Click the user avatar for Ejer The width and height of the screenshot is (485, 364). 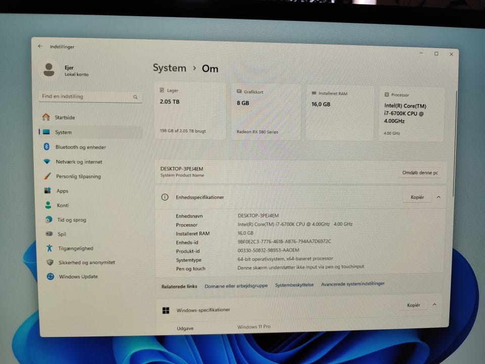49,70
